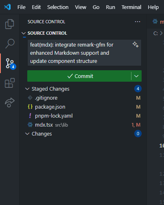Open the remote/share arrow icon in activity bar
Viewport: 164px width, 205px height.
tap(10, 102)
